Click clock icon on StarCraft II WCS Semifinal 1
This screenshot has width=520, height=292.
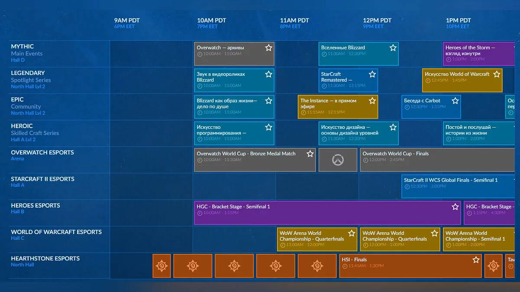pyautogui.click(x=407, y=186)
